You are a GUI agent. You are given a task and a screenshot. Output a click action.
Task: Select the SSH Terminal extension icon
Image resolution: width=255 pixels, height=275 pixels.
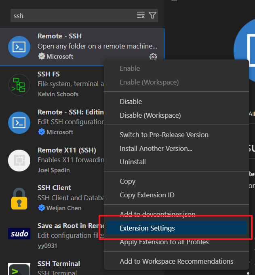point(19,269)
